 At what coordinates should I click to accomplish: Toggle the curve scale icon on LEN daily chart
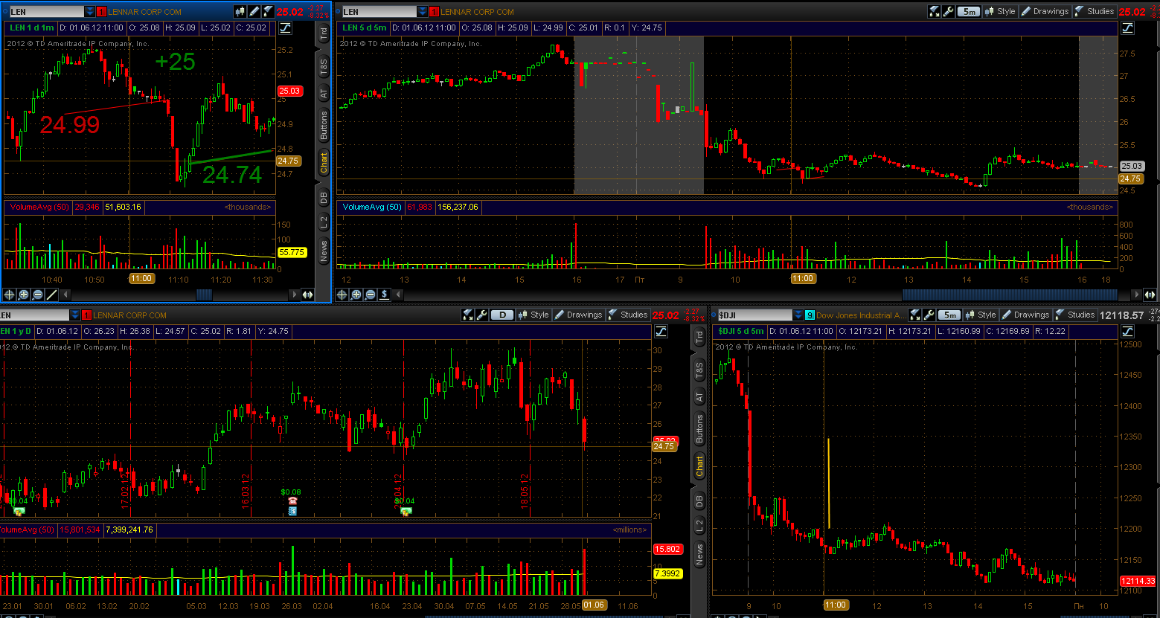pyautogui.click(x=661, y=331)
